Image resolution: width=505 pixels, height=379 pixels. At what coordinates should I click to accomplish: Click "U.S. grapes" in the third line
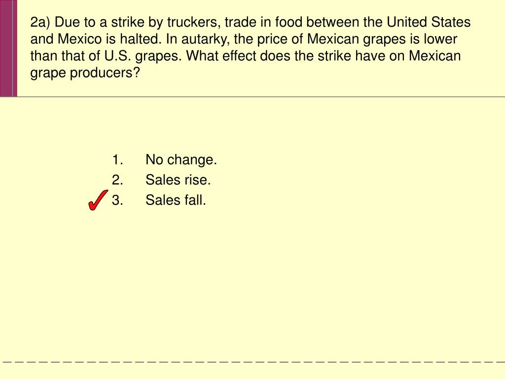(x=143, y=56)
